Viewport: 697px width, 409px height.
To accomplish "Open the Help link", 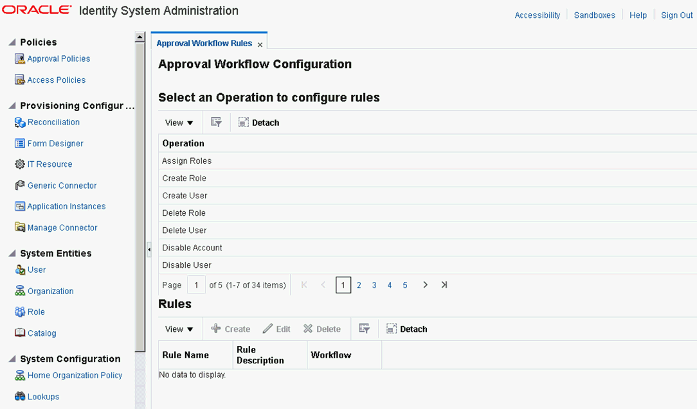I will 638,15.
